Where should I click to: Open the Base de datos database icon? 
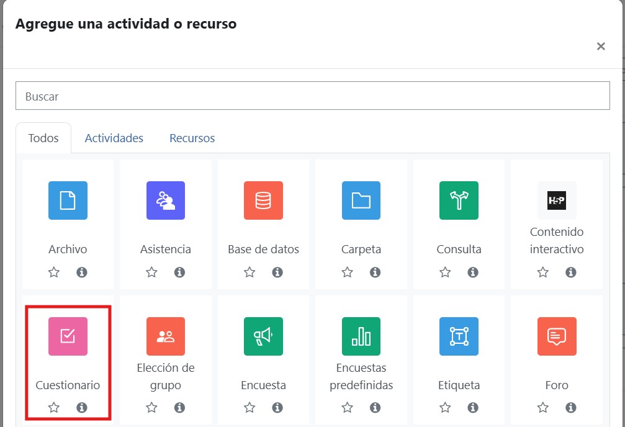pos(264,200)
